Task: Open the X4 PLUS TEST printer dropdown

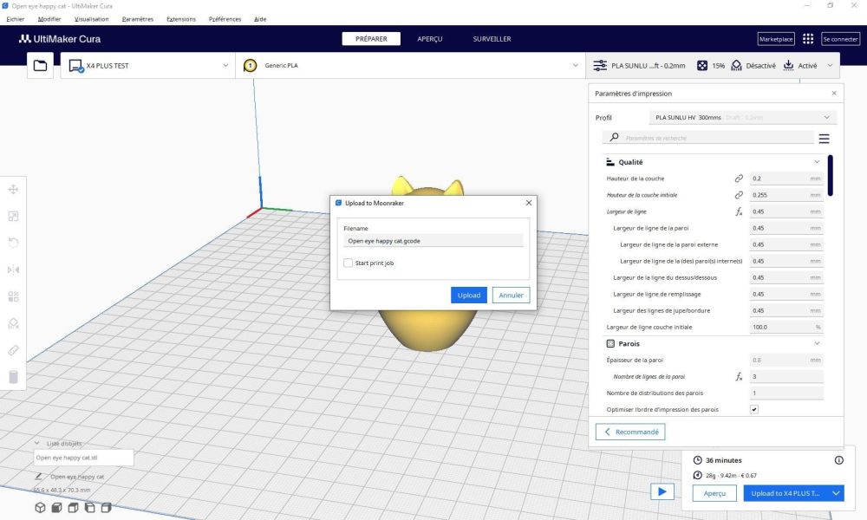Action: click(x=148, y=66)
